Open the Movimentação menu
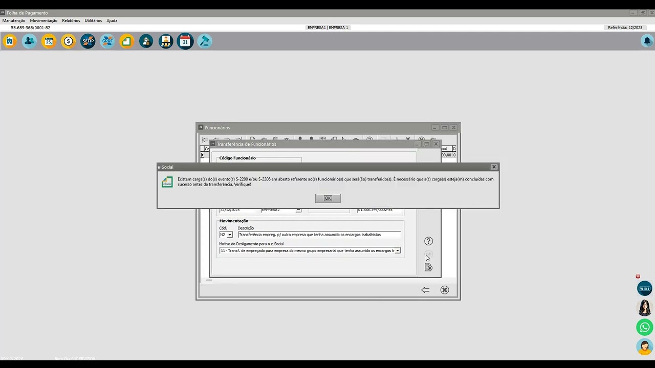This screenshot has width=655, height=368. coord(43,20)
